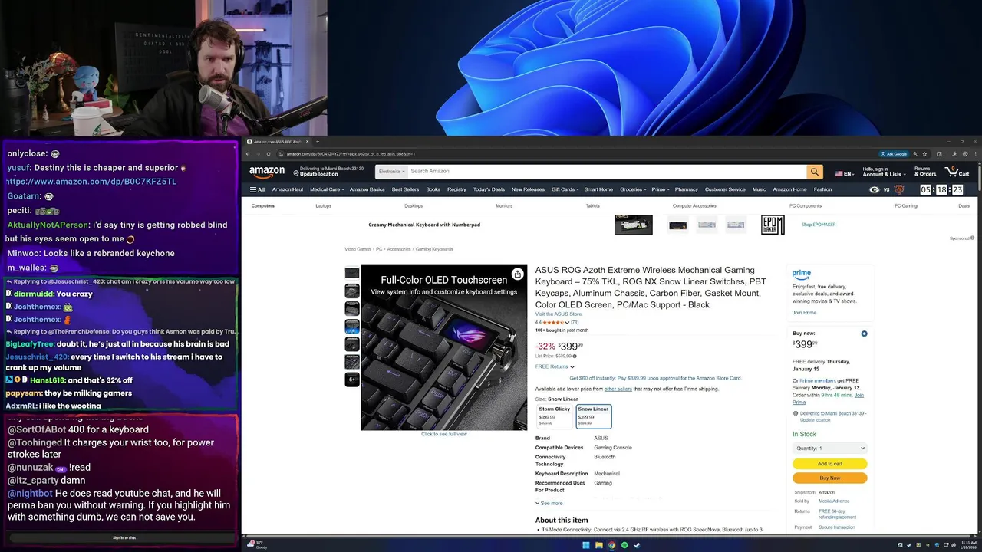
Task: Click the Amazon link in chat
Action: 91,182
